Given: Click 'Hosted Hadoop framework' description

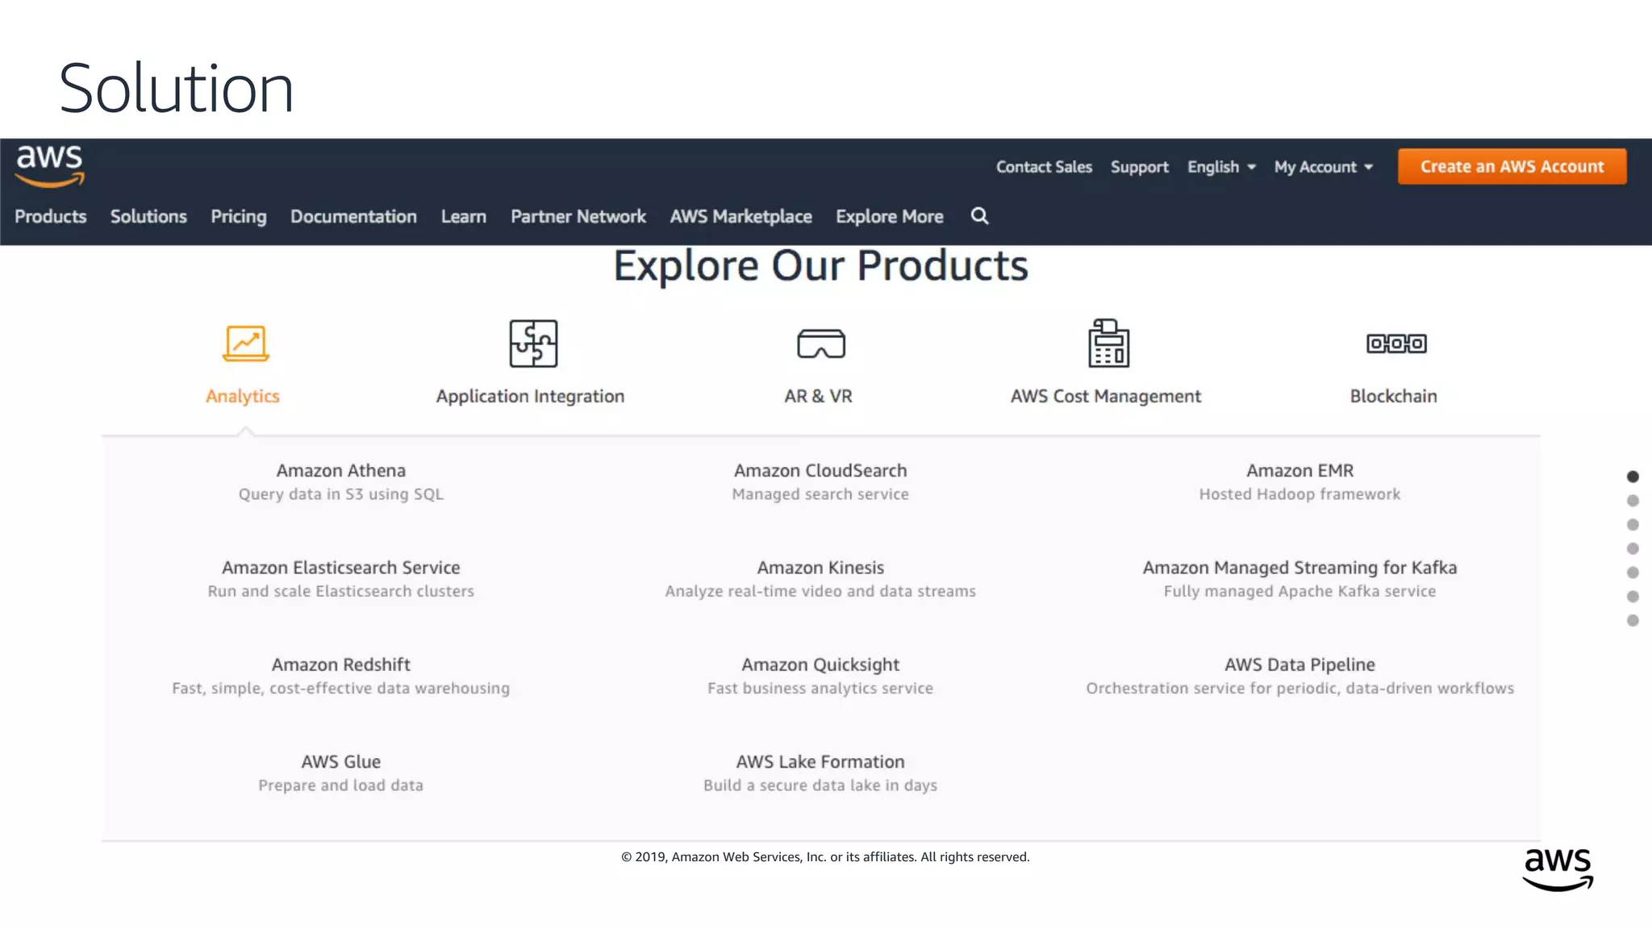Looking at the screenshot, I should pyautogui.click(x=1299, y=494).
